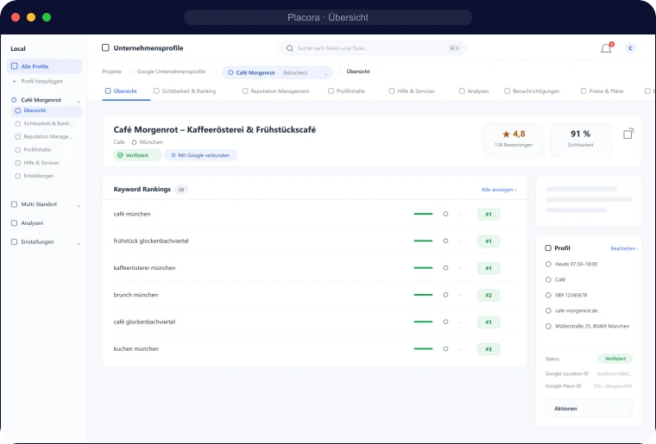Viewport: 656px width, 444px height.
Task: Click the Multi-Standort sidebar icon
Action: 14,204
